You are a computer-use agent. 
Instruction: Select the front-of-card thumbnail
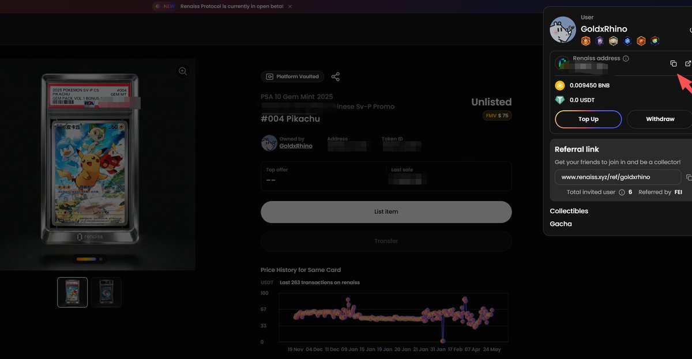[x=73, y=292]
